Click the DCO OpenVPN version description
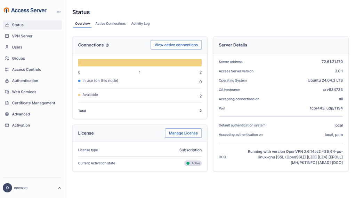 point(295,157)
